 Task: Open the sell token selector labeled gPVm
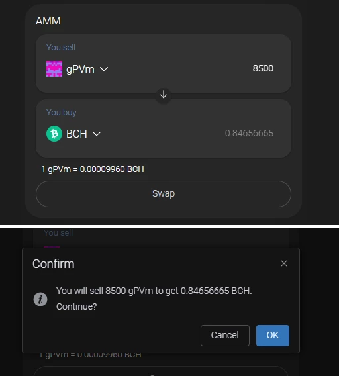[x=77, y=69]
